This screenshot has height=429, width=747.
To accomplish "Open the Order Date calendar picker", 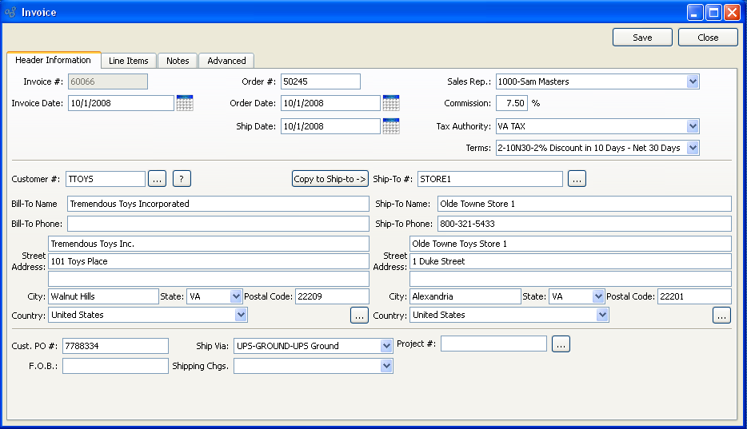I will [391, 102].
